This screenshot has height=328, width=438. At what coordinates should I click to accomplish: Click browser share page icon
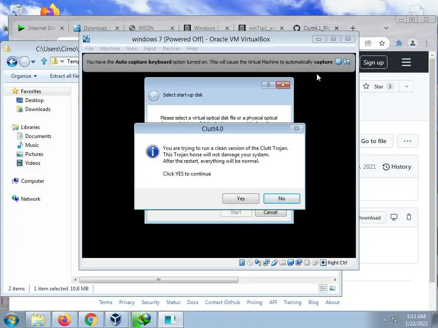pyautogui.click(x=368, y=43)
